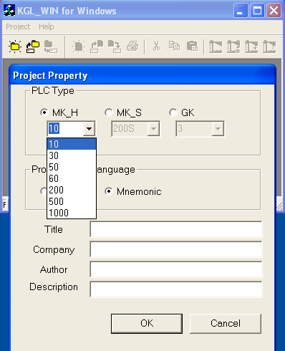
Task: Click the Cancel button in Project Property
Action: pyautogui.click(x=226, y=324)
